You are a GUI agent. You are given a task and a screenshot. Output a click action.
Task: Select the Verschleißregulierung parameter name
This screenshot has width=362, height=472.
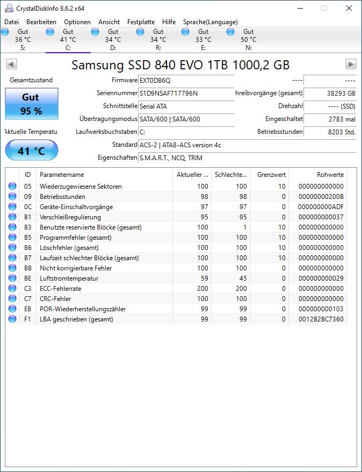(x=70, y=217)
